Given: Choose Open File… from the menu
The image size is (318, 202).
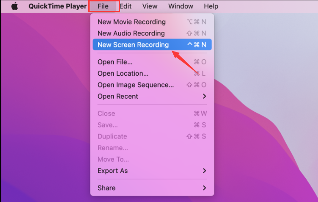Looking at the screenshot, I should [115, 62].
